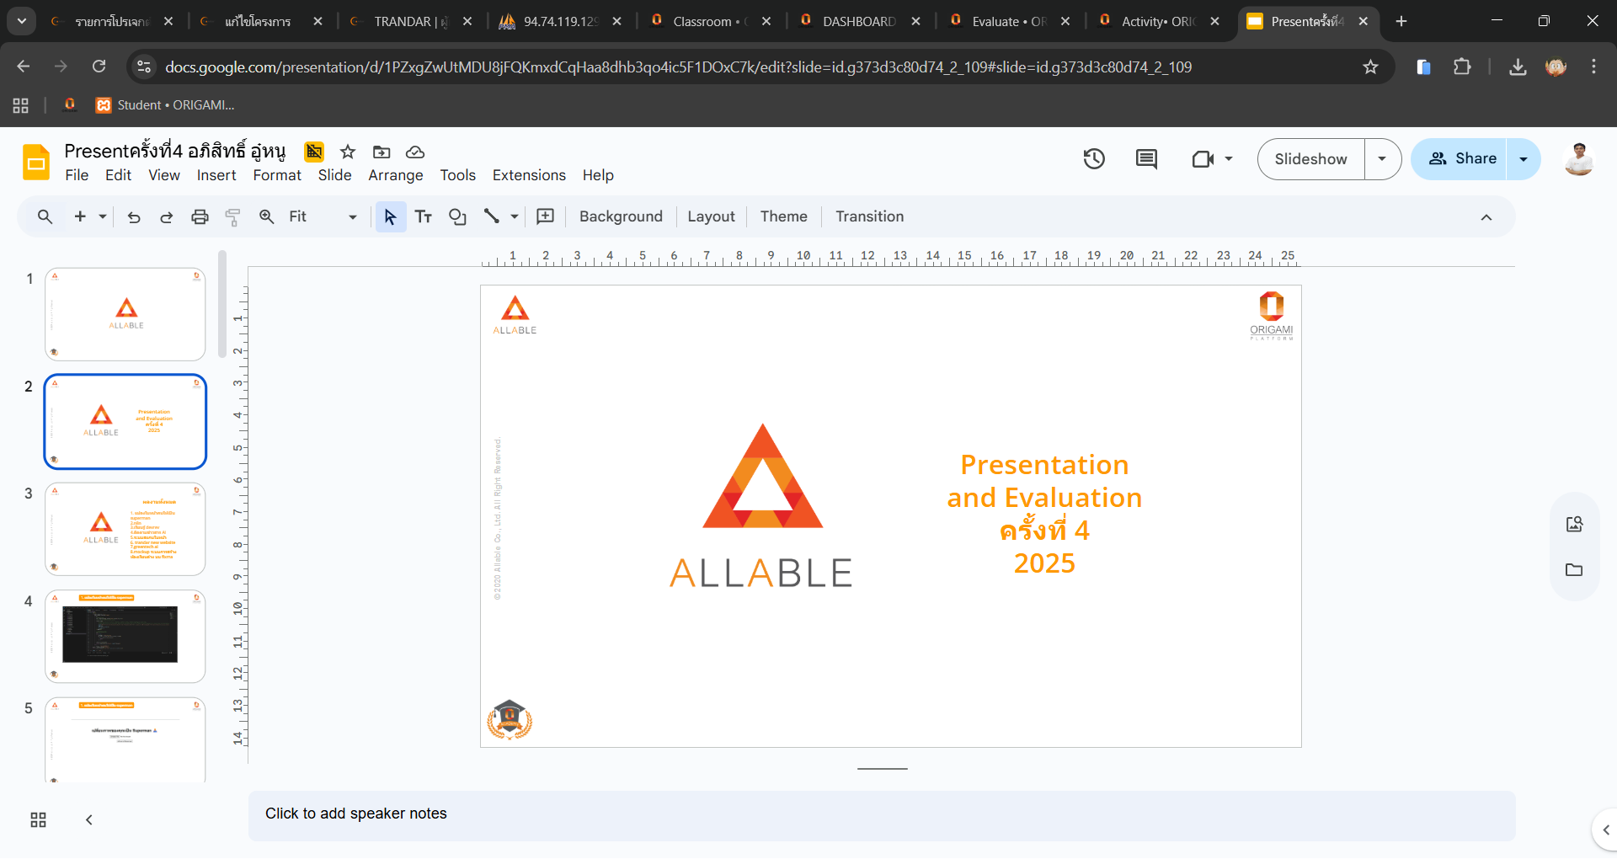Expand the Slideshow options dropdown
The image size is (1617, 859).
point(1382,158)
